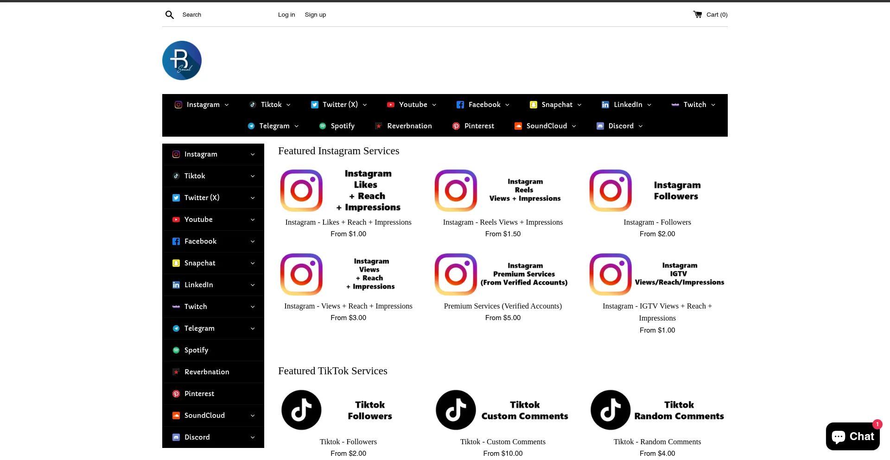
Task: Open the Chat widget
Action: (852, 436)
